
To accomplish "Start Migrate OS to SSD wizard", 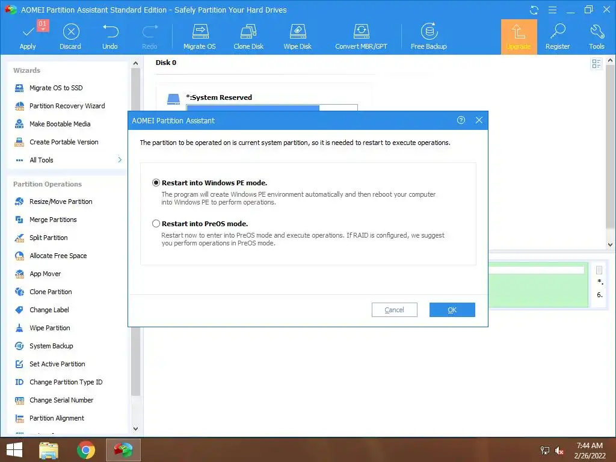I will pyautogui.click(x=56, y=88).
